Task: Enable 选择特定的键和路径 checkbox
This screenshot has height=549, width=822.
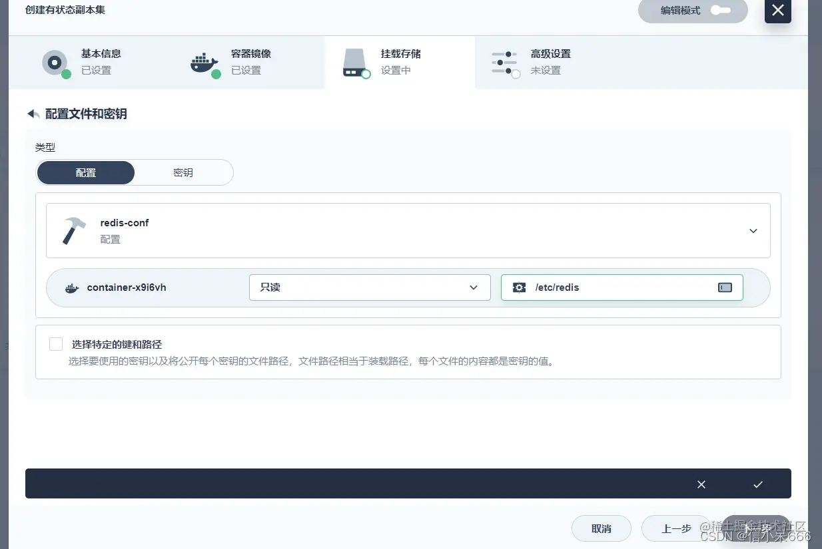Action: (x=56, y=344)
